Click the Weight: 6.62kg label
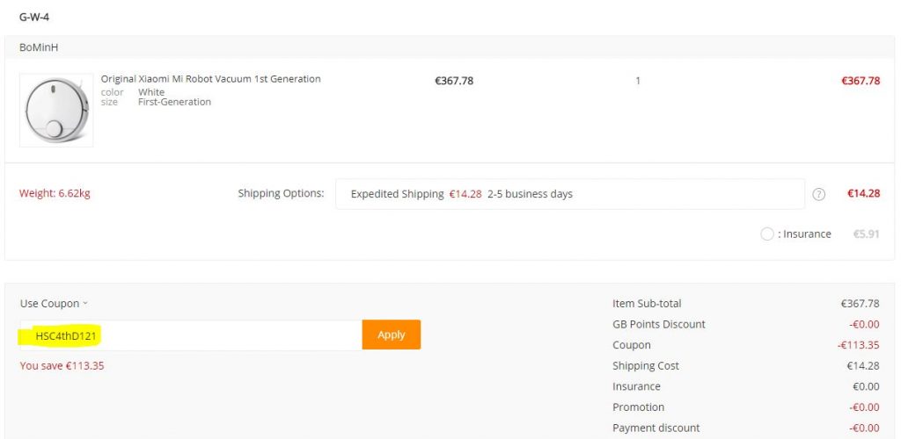Image resolution: width=901 pixels, height=439 pixels. 55,193
